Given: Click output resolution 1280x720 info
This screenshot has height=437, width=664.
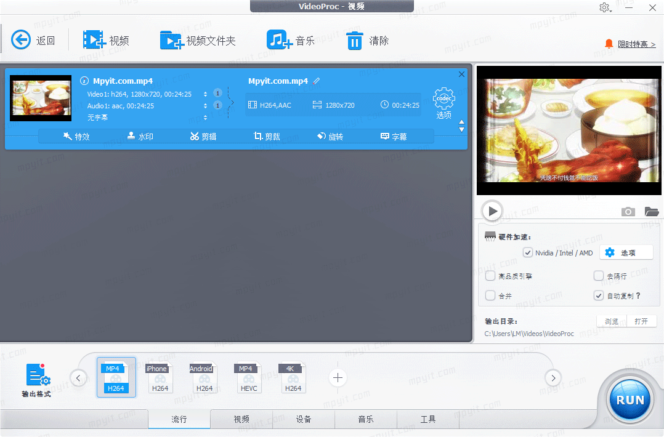Looking at the screenshot, I should [x=334, y=105].
